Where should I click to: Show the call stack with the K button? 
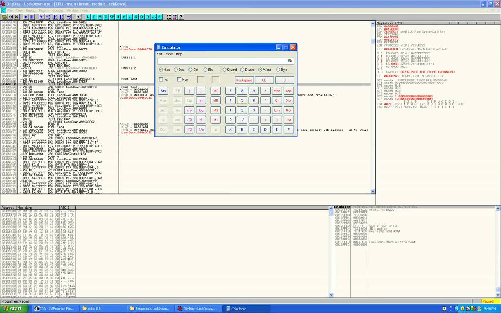coord(136,17)
